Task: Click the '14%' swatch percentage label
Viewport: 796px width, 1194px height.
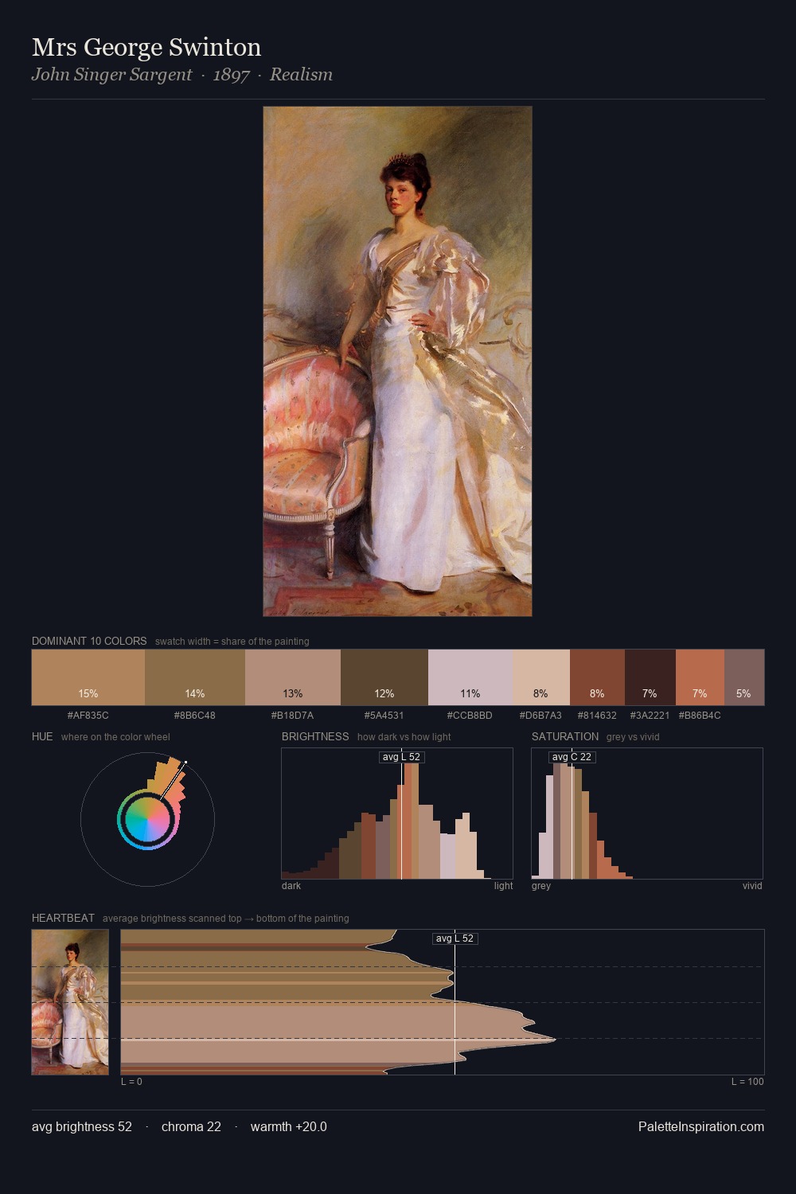Action: [195, 694]
